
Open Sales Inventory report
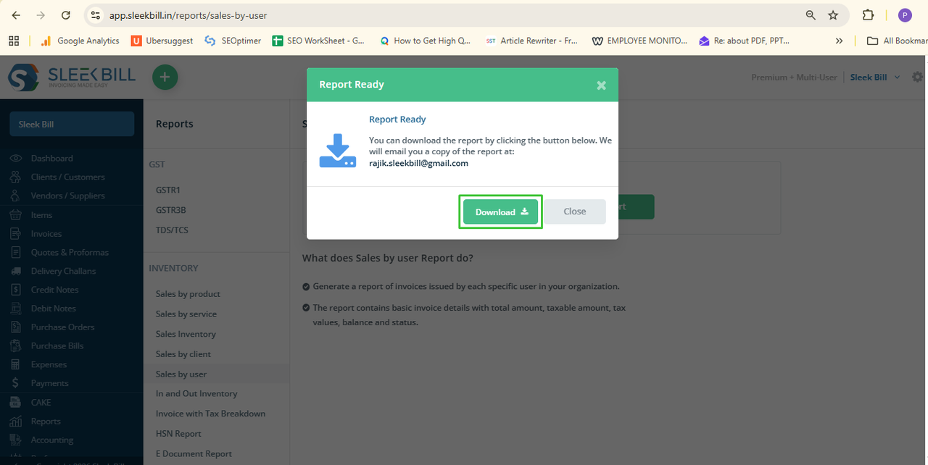[x=186, y=334]
